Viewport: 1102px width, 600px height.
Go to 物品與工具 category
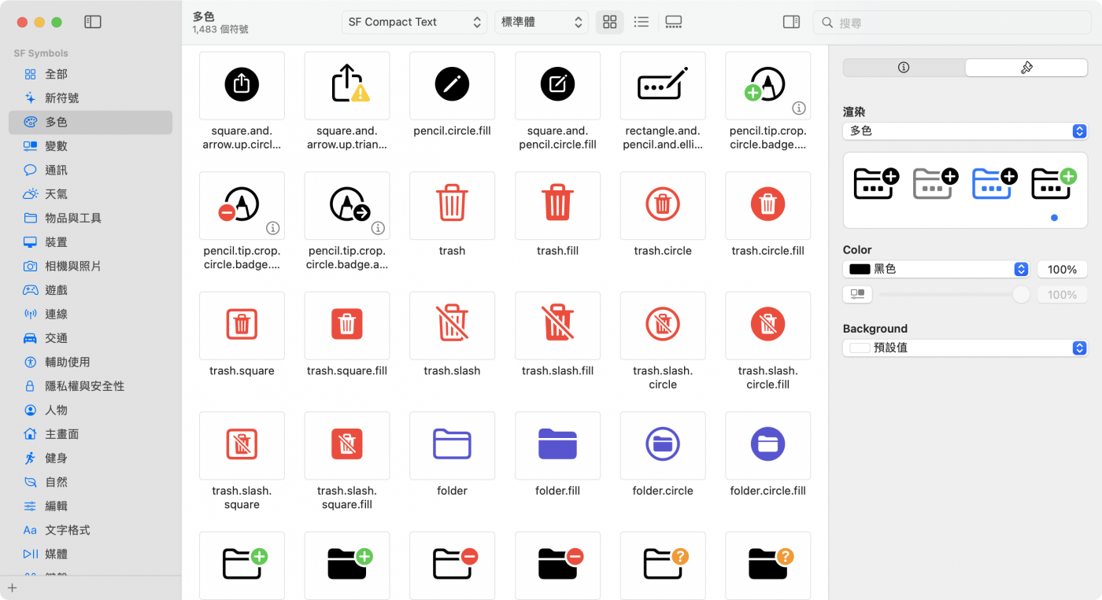point(91,218)
